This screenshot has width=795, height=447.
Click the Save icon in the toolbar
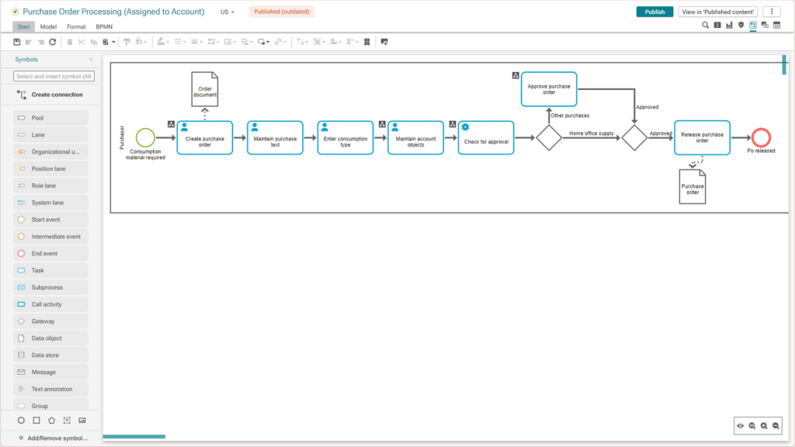pos(17,42)
